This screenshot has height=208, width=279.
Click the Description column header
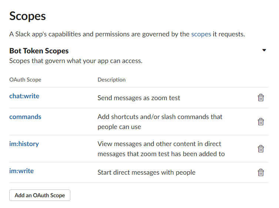[112, 79]
